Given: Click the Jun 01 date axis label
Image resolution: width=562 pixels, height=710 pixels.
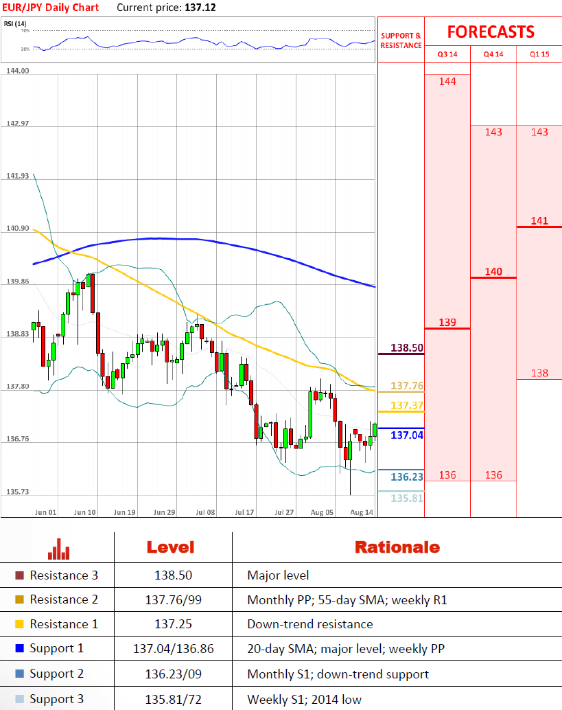Looking at the screenshot, I should (46, 512).
